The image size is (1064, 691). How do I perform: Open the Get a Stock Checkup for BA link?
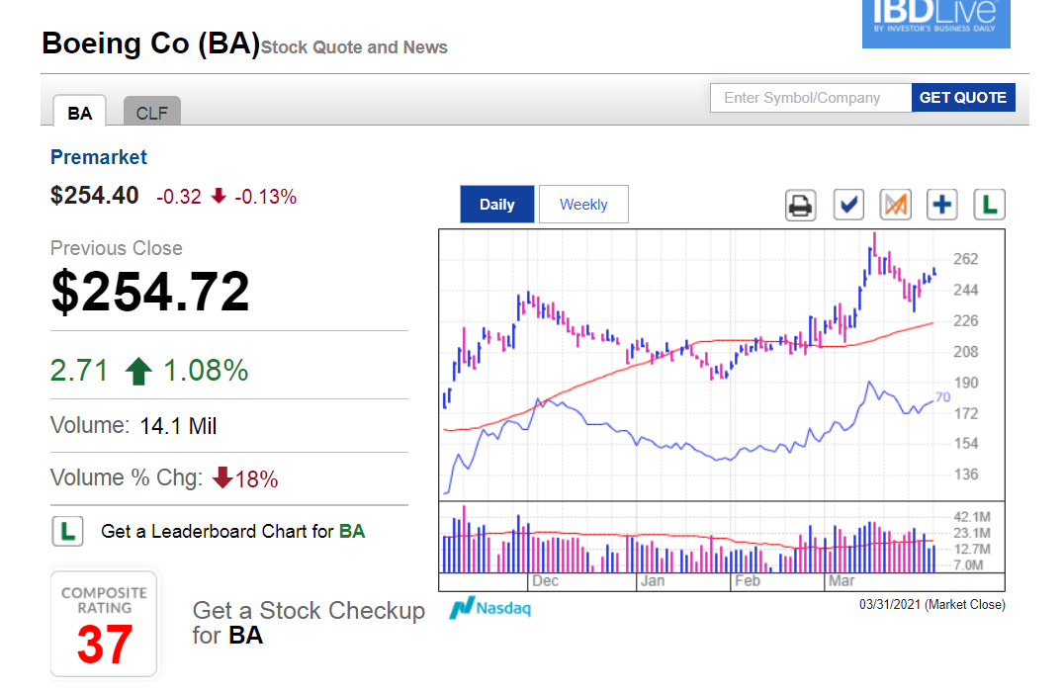[309, 623]
